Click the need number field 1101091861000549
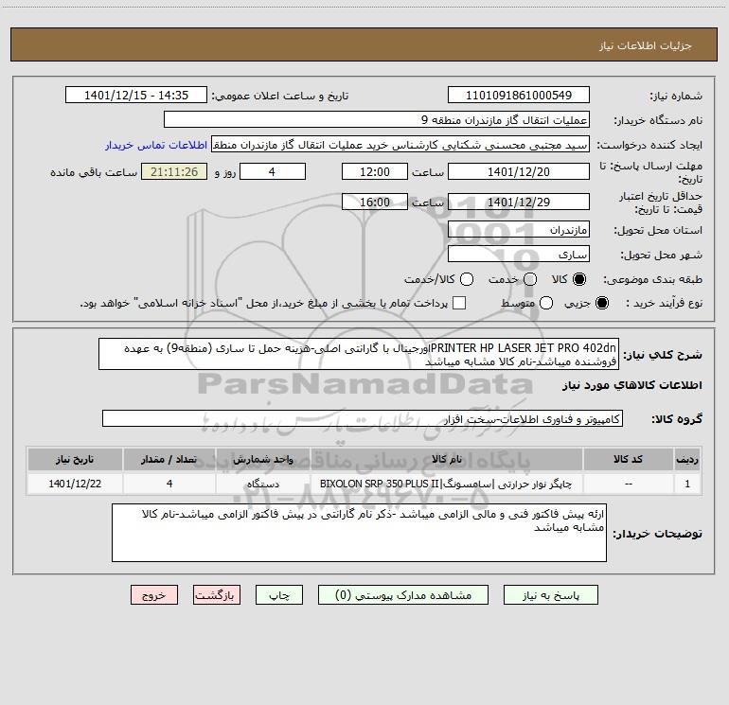 coord(519,96)
